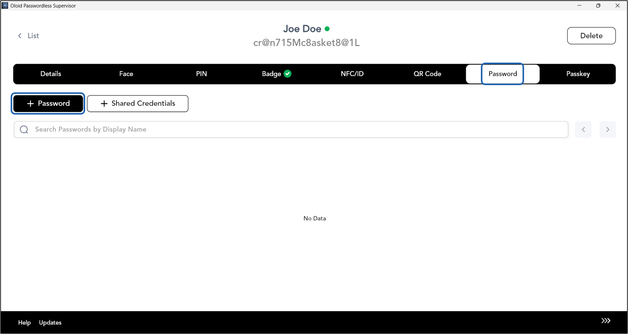The image size is (628, 334).
Task: Switch to the Face tab
Action: tap(126, 74)
